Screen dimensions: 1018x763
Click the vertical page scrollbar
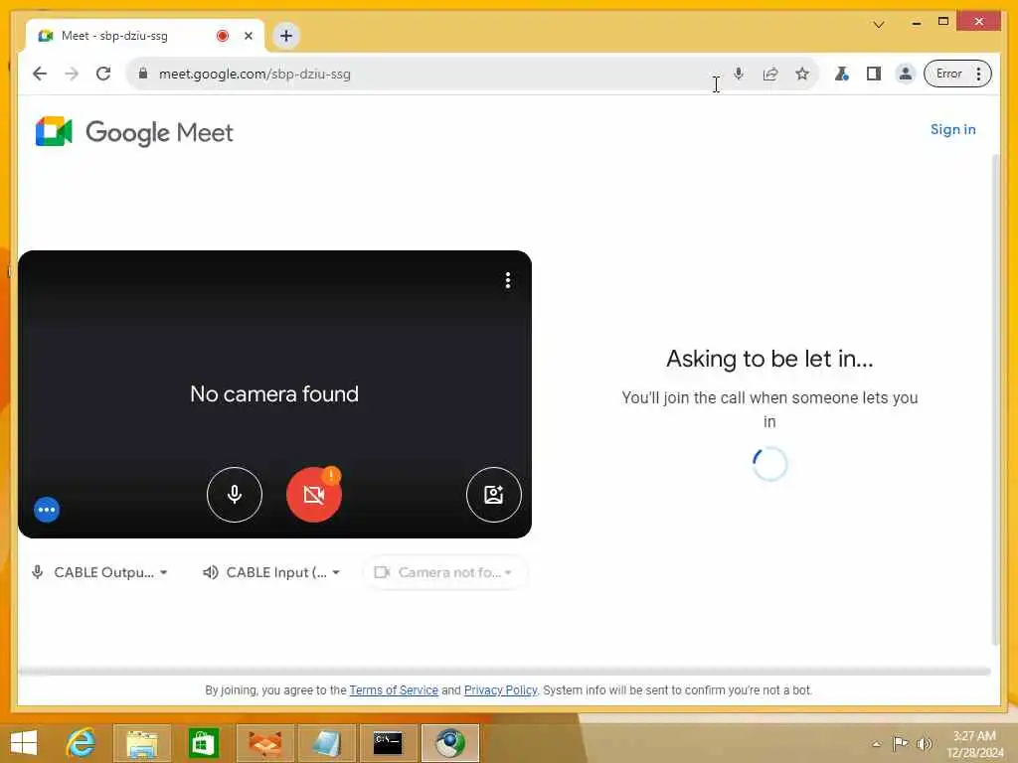(996, 399)
